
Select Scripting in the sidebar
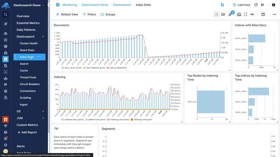[x=25, y=98]
